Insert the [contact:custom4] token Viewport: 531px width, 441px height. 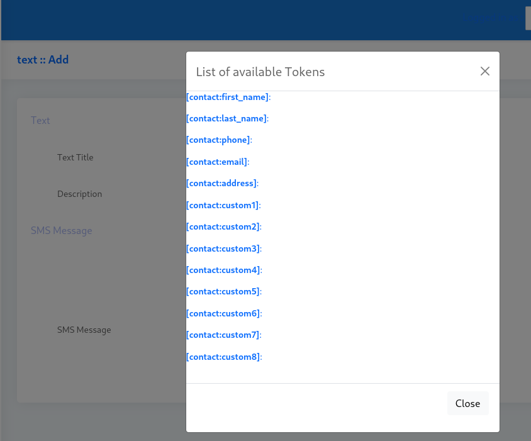(x=224, y=270)
